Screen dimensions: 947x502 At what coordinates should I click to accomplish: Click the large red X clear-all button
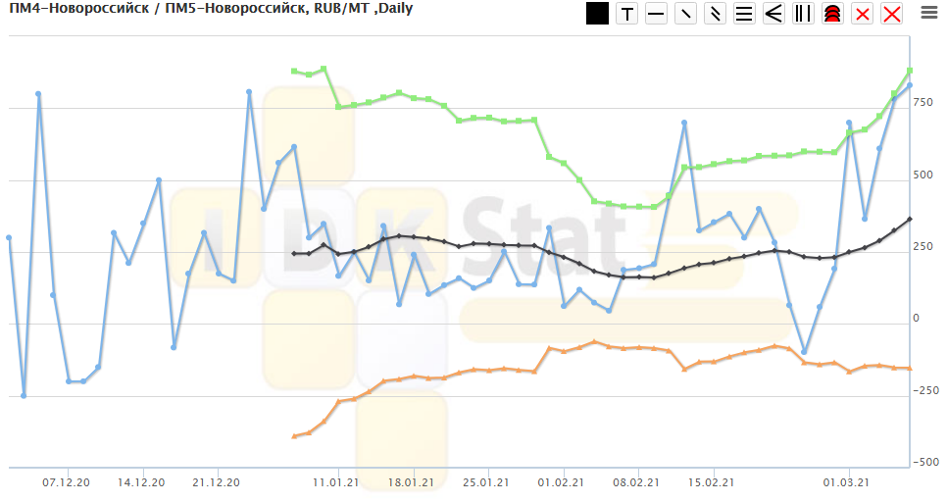tap(891, 14)
